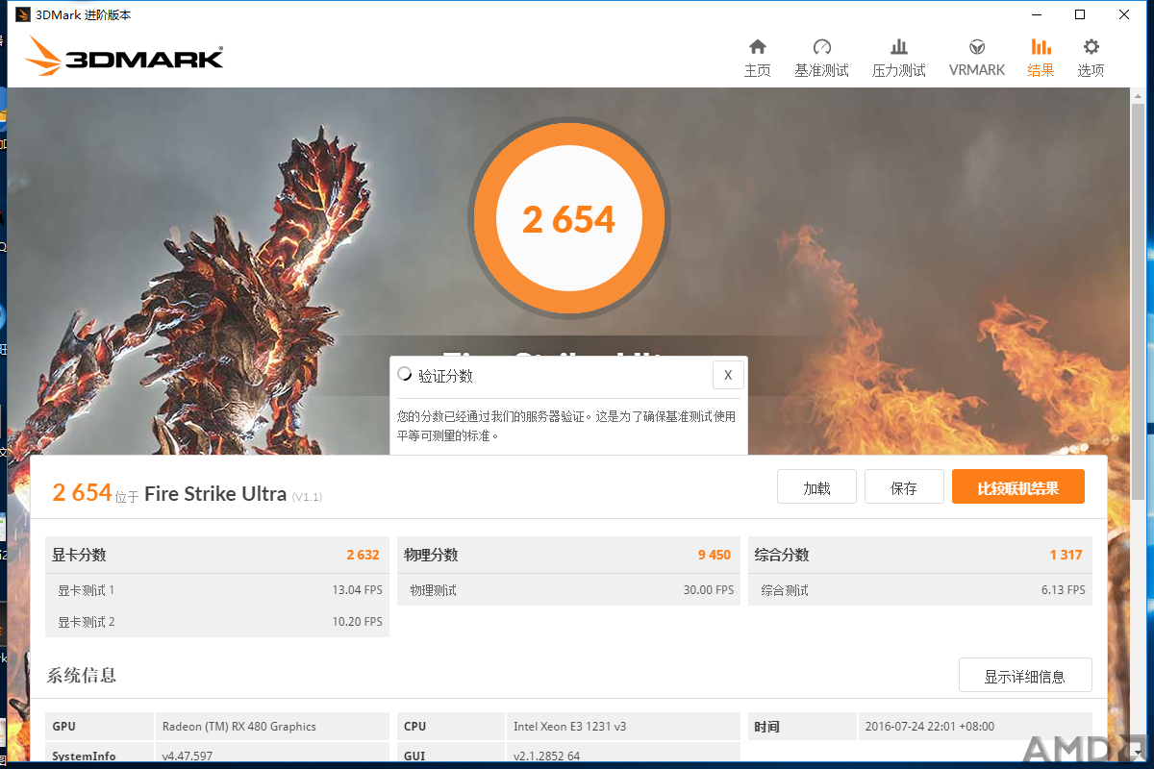Image resolution: width=1154 pixels, height=769 pixels.
Task: Click the 综合测试 row 6.13 FPS
Action: (920, 590)
